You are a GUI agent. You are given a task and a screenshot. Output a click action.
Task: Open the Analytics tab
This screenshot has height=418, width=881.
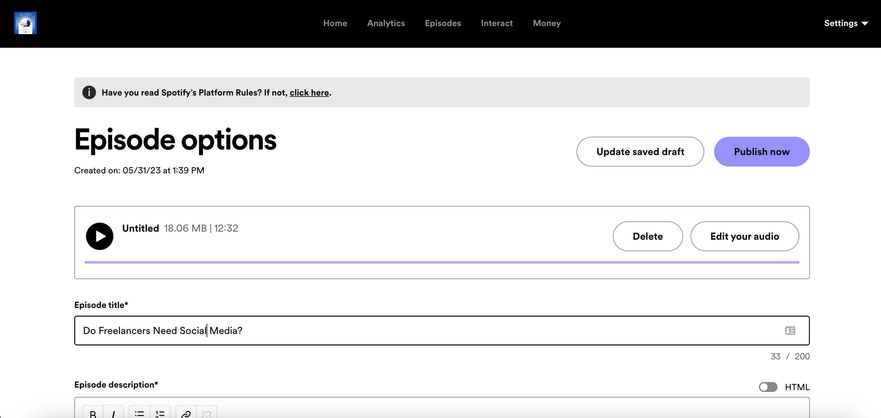click(386, 23)
